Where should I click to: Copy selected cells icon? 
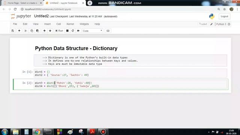pyautogui.click(x=31, y=31)
